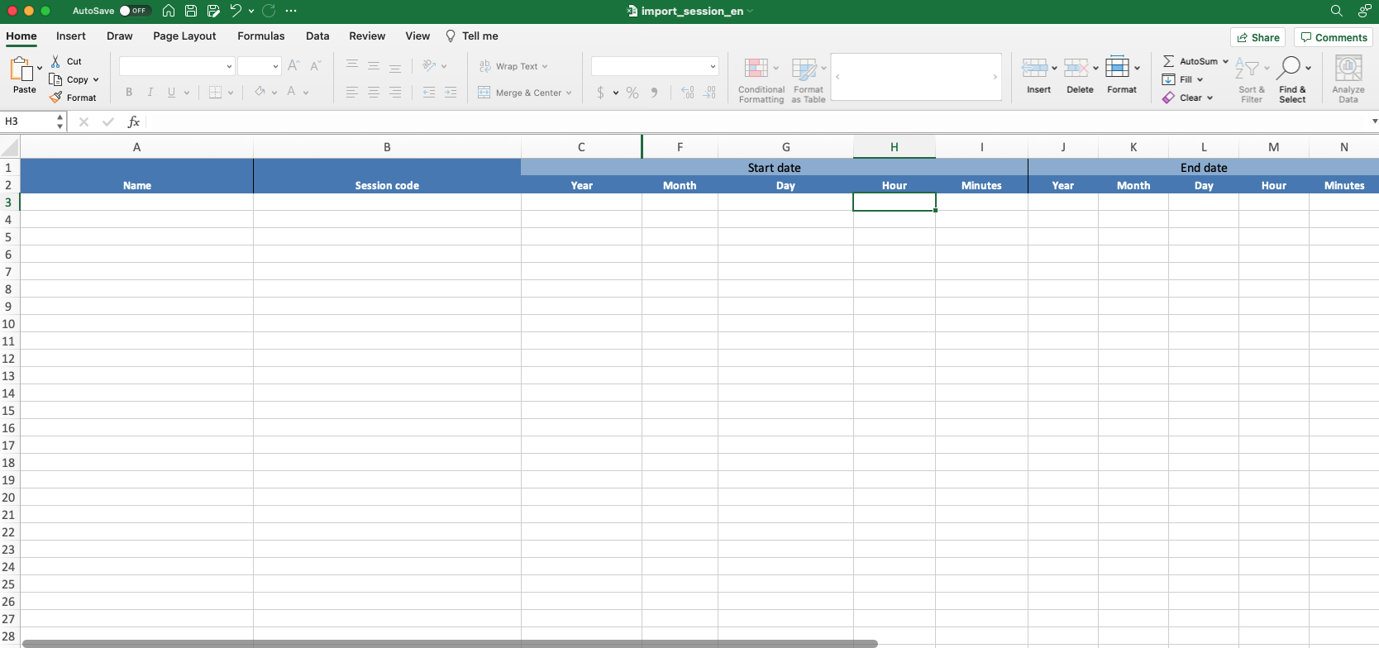Screen dimensions: 1379x648
Task: Decrease indent icon
Action: (429, 92)
